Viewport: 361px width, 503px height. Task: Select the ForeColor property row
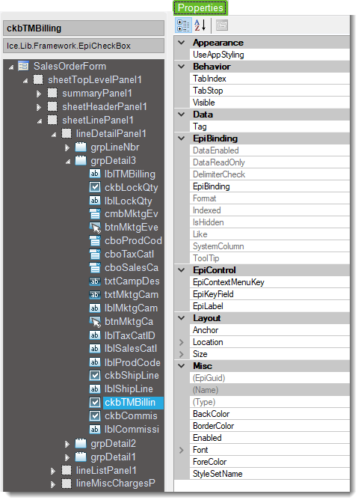coord(269,462)
